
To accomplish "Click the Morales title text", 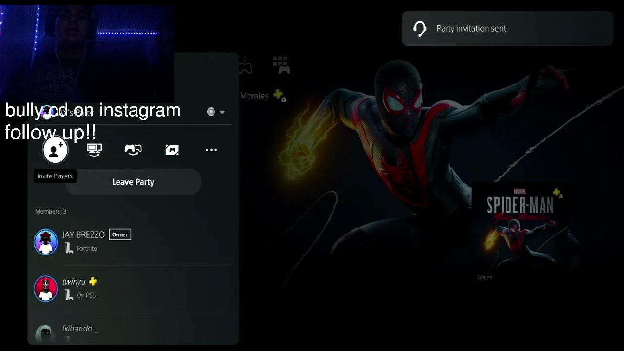I will (254, 96).
